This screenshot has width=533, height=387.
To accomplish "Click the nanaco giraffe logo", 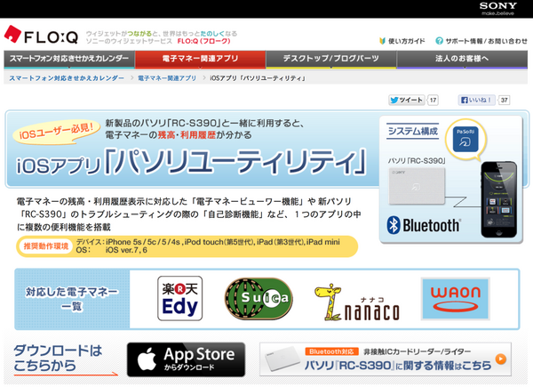I will [x=356, y=302].
